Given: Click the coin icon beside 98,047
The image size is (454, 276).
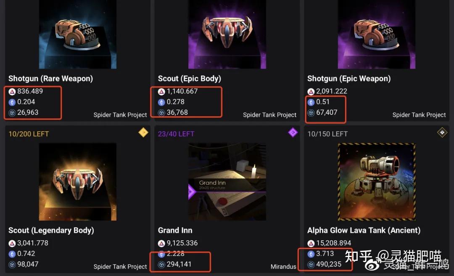Looking at the screenshot, I should (x=12, y=265).
